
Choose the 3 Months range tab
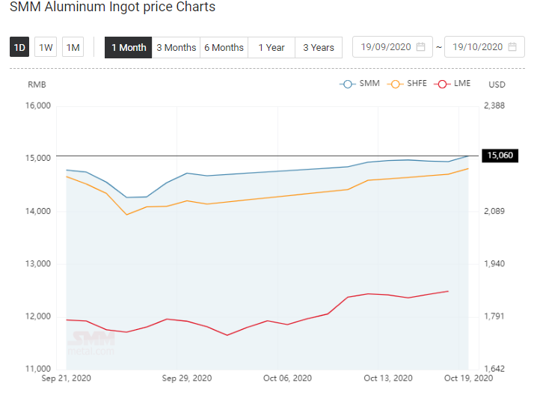pyautogui.click(x=176, y=47)
